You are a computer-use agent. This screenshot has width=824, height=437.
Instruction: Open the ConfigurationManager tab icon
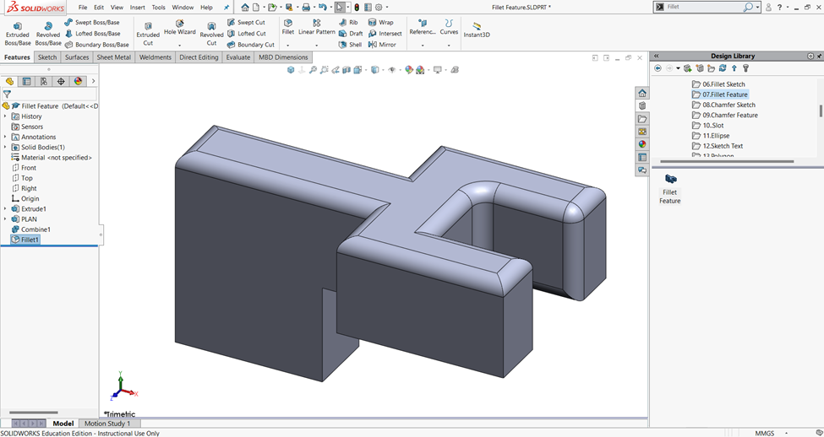click(44, 81)
